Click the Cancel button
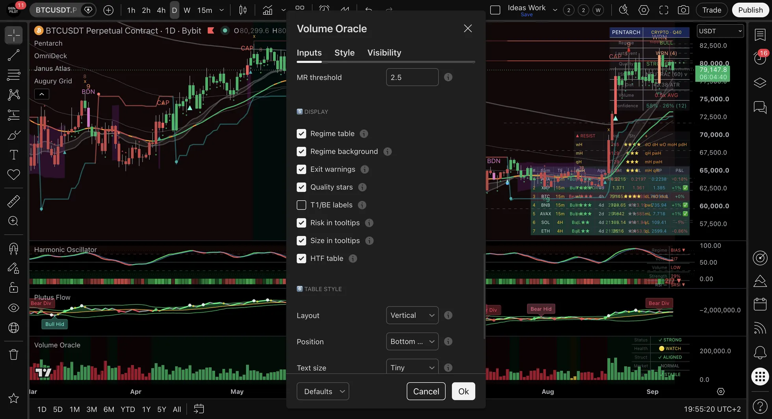Image resolution: width=772 pixels, height=419 pixels. click(x=426, y=391)
